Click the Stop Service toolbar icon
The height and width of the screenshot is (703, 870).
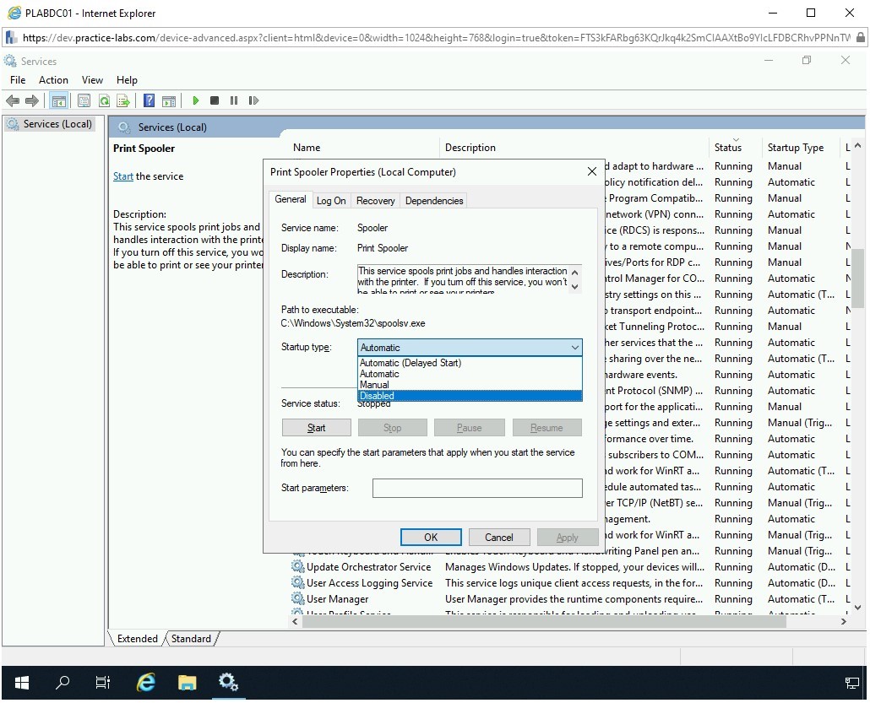(x=215, y=100)
